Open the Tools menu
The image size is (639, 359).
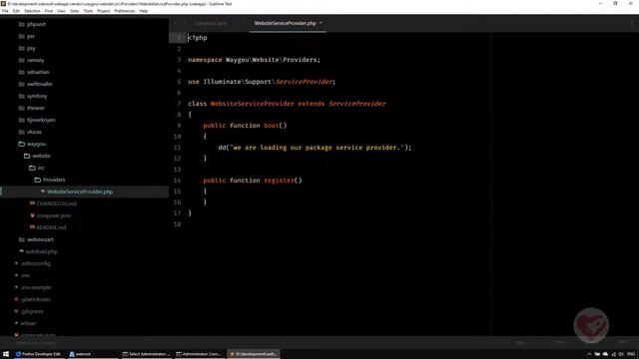[x=88, y=11]
